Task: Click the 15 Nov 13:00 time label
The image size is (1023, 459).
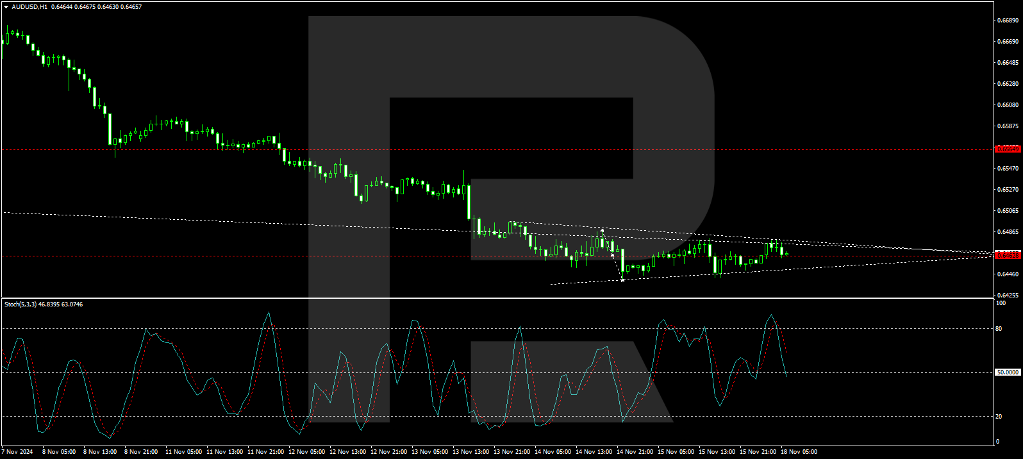Action: [717, 452]
